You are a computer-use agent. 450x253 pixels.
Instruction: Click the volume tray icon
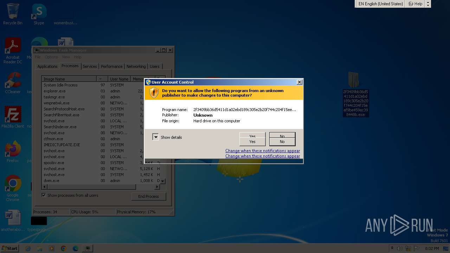coord(400,248)
